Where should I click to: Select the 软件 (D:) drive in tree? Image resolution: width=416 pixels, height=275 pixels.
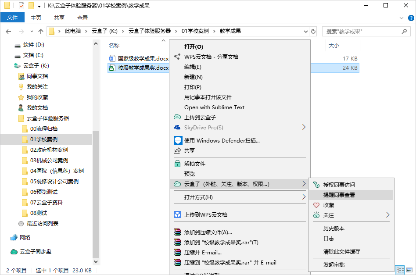pyautogui.click(x=33, y=45)
